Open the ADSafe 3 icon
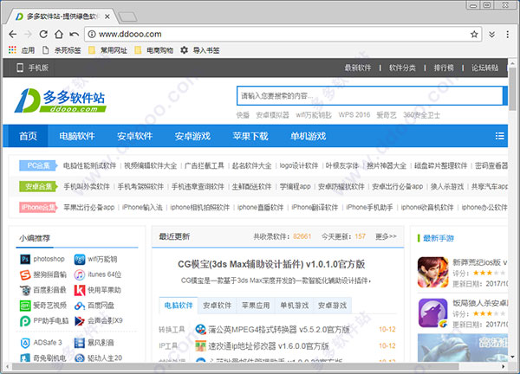Image resolution: width=520 pixels, height=374 pixels. click(25, 343)
